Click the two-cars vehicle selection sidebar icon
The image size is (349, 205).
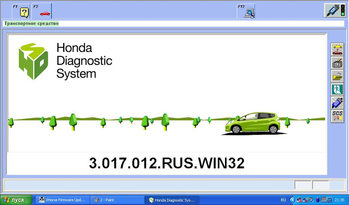[x=337, y=50]
